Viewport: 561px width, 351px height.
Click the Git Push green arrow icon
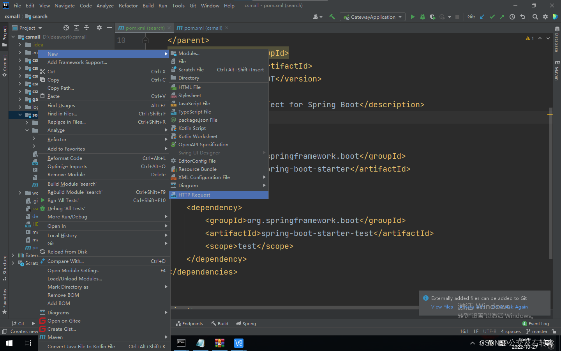[502, 17]
